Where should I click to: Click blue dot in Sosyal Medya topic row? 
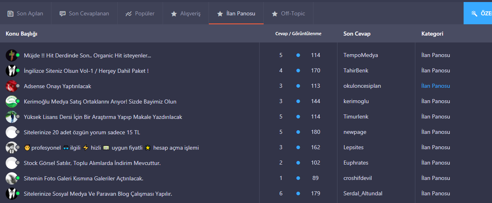coord(298,194)
